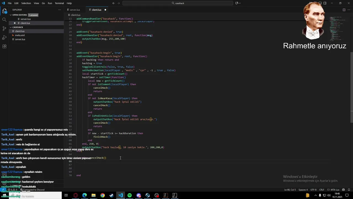Open the Copilot chat icon

pos(237,3)
